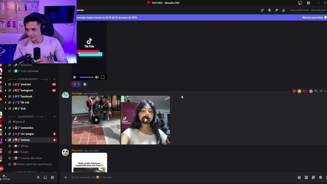Open the rec-juegos channel
Viewport: 327px width, 184px height.
32,134
